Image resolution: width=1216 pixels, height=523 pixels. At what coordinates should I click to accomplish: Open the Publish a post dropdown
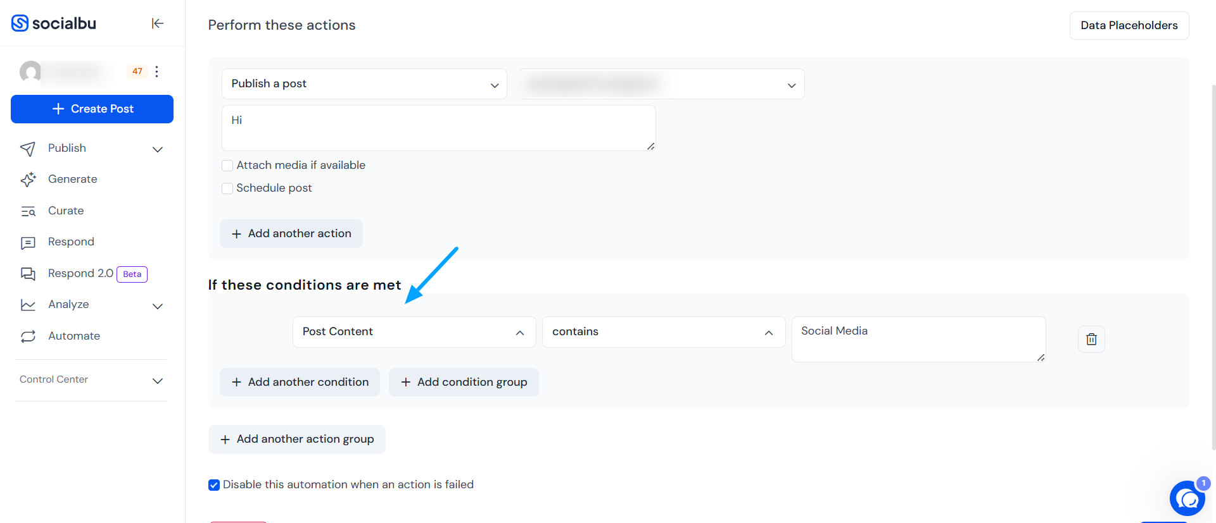pos(364,84)
